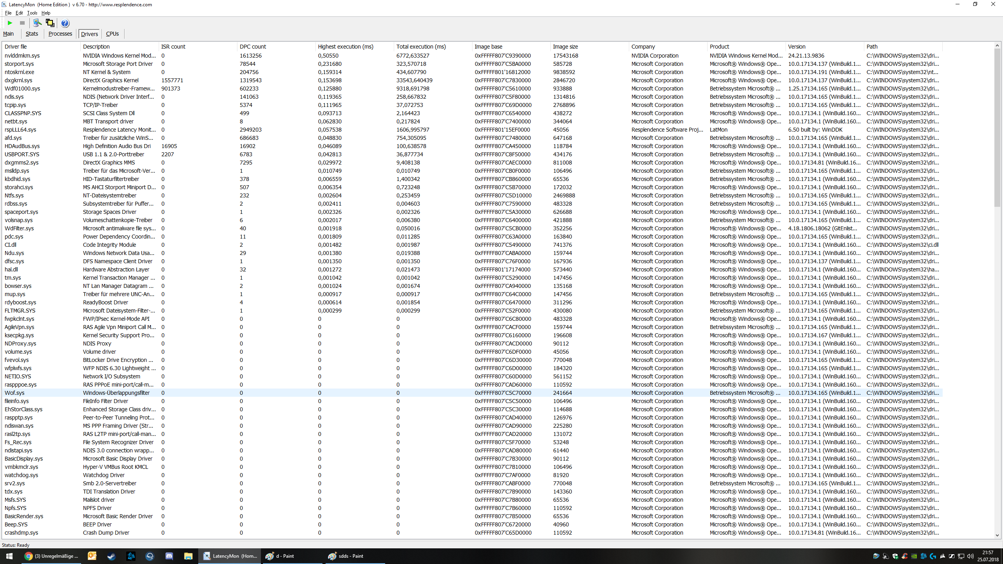
Task: Switch to the CPUs tab
Action: click(x=112, y=34)
